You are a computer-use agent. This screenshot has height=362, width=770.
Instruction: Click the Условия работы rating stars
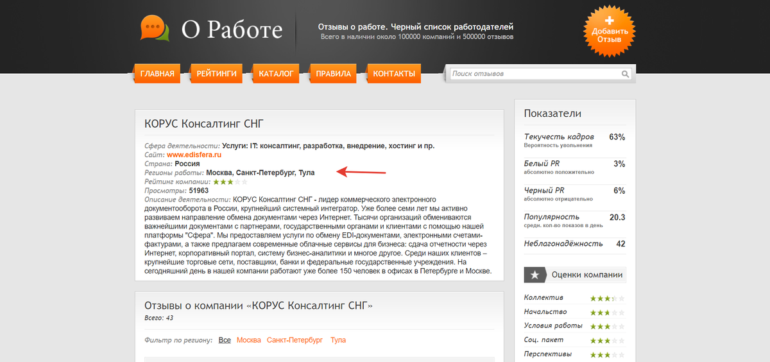coord(607,326)
